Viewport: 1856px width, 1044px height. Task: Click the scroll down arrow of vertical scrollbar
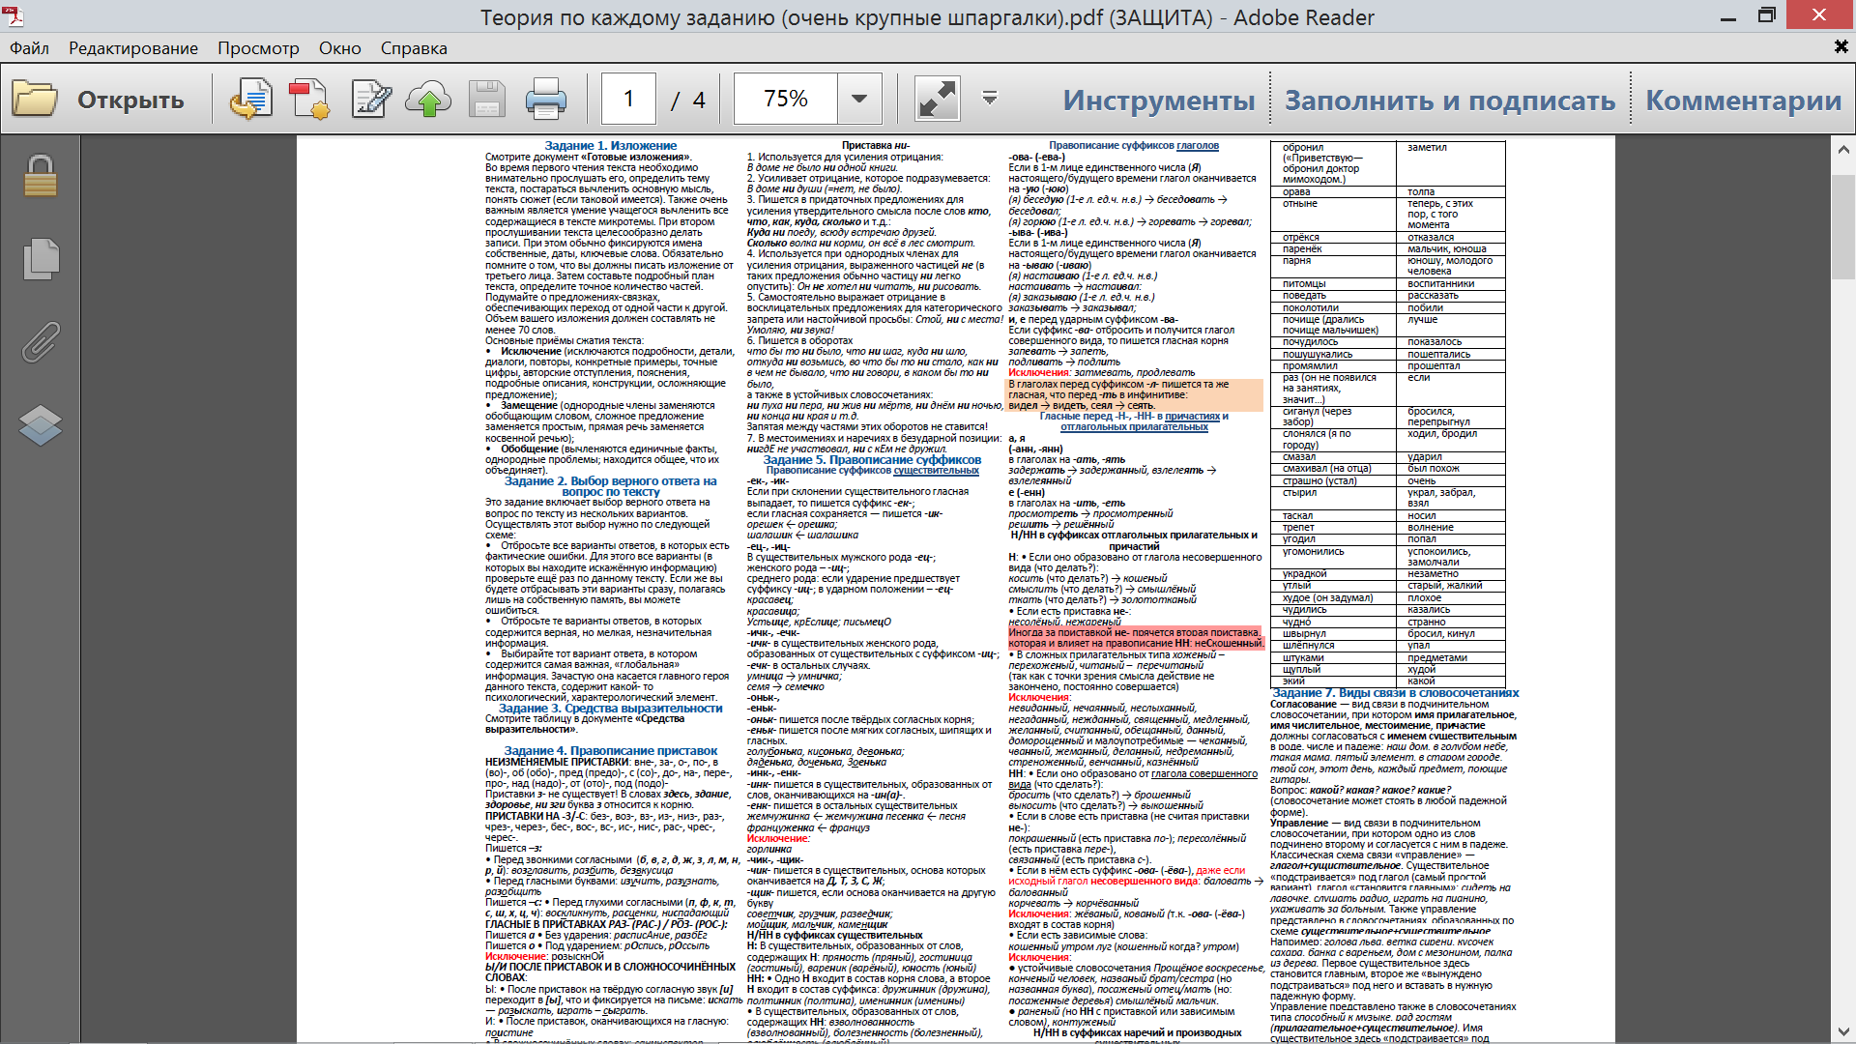(1843, 1031)
